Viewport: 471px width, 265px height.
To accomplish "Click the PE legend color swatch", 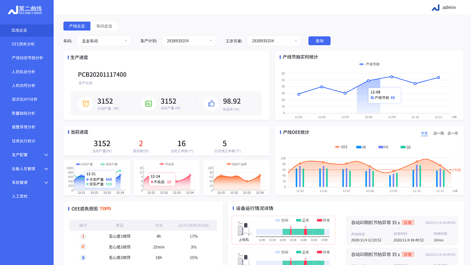I will pos(381,147).
